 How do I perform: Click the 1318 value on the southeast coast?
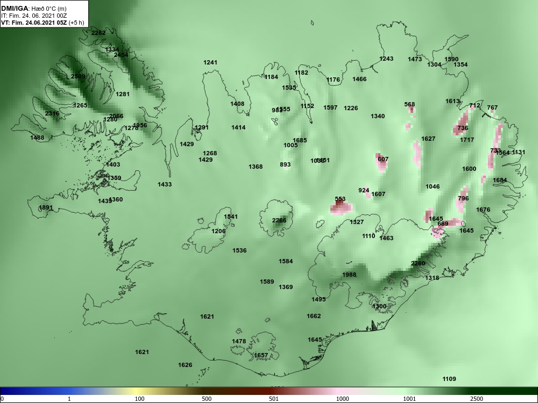click(x=432, y=278)
